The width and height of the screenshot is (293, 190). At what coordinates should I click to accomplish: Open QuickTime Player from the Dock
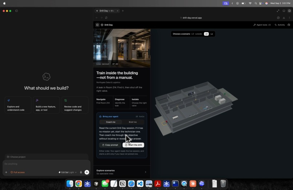[x=184, y=184]
